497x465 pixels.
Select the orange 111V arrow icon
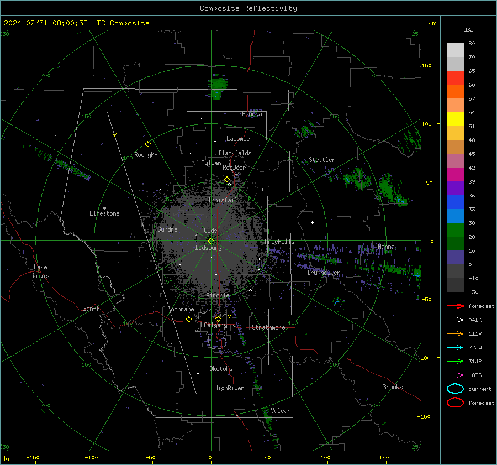455,333
